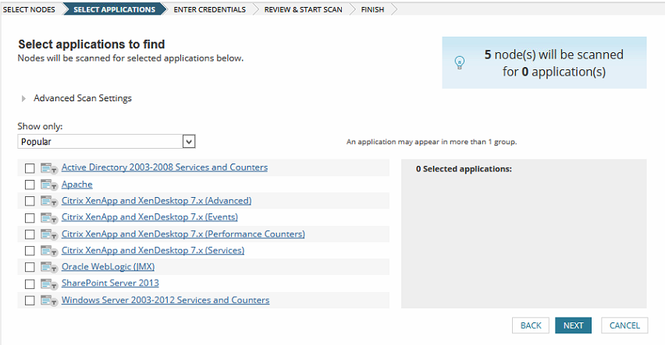Click the template icon beside SharePoint Server 2013
This screenshot has height=345, width=665.
coord(48,283)
